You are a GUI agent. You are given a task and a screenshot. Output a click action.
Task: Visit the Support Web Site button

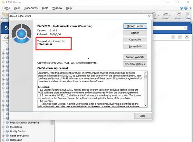135,57
